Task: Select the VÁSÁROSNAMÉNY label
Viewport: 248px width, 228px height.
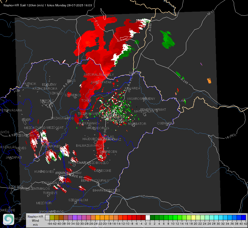Action: coord(141,99)
